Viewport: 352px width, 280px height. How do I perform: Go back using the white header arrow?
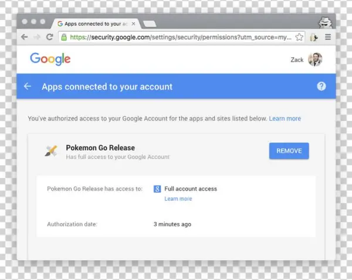pos(27,86)
